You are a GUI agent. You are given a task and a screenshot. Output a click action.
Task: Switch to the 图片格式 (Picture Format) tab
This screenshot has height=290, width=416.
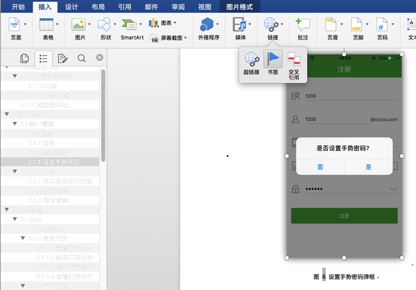pyautogui.click(x=240, y=7)
